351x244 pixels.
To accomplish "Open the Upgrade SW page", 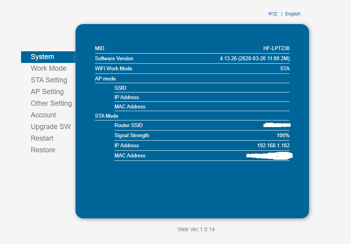I will [x=51, y=127].
